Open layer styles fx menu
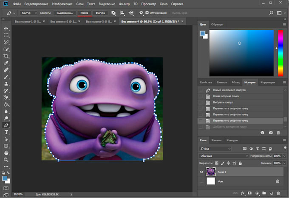 243,193
